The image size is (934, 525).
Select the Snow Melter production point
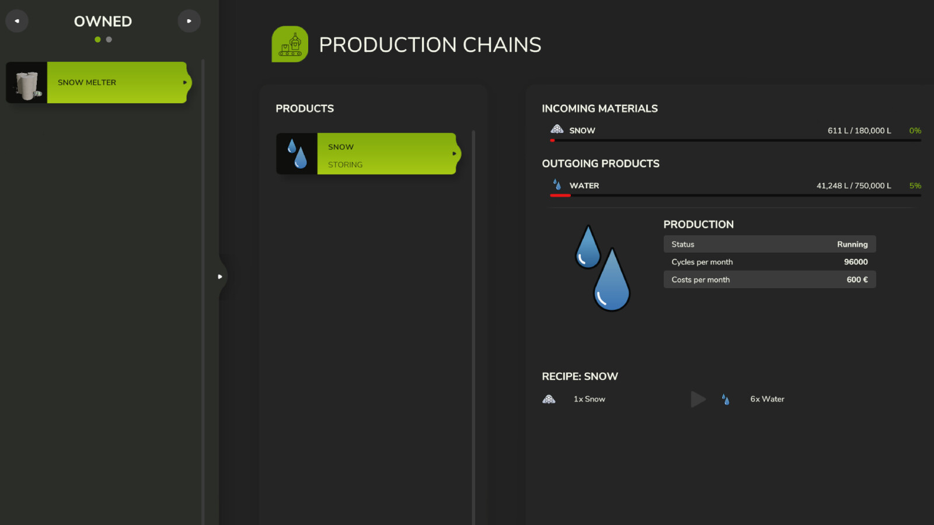pos(117,83)
